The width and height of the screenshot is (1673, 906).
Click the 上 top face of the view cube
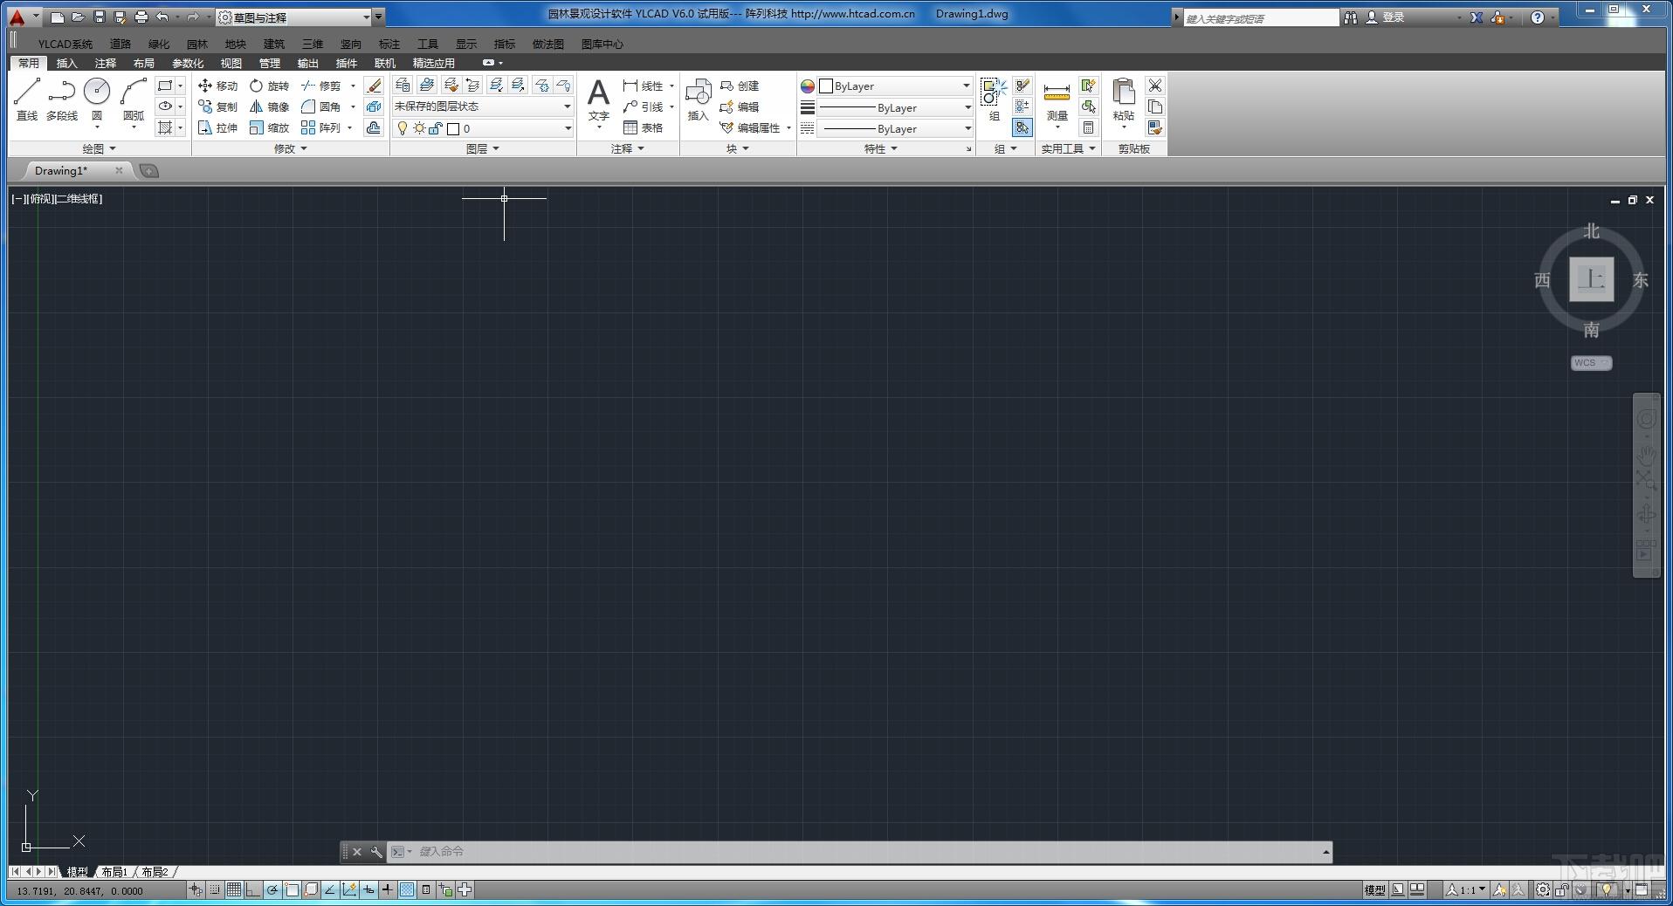click(1591, 279)
